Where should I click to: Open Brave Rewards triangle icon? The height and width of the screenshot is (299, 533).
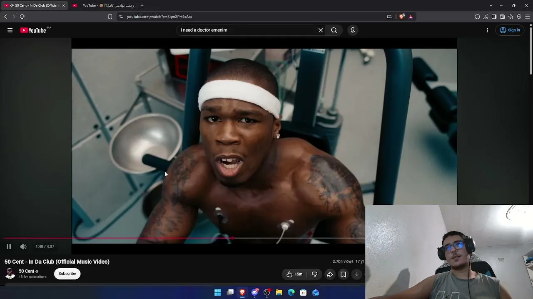coord(411,17)
